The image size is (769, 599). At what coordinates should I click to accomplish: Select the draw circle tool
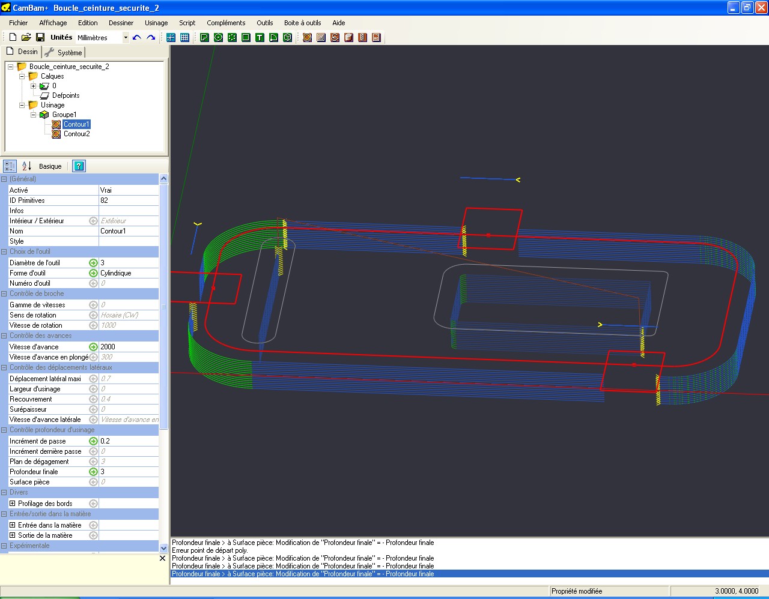[218, 37]
